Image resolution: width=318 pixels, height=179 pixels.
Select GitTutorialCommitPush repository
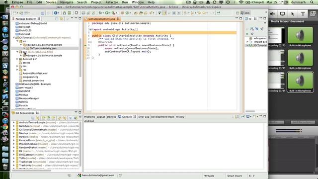click(x=33, y=129)
